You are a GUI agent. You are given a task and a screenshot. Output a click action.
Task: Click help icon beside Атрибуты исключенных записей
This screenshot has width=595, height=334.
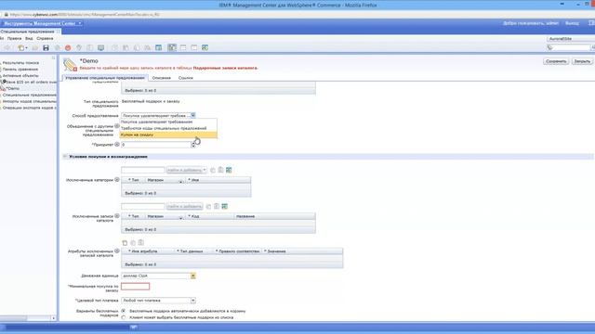[117, 250]
